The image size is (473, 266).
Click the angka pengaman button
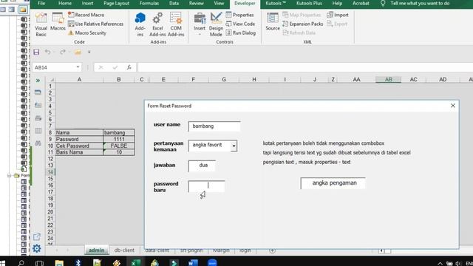[333, 183]
